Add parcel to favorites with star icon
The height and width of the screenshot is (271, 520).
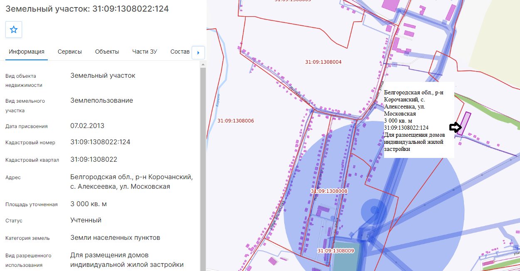click(14, 30)
